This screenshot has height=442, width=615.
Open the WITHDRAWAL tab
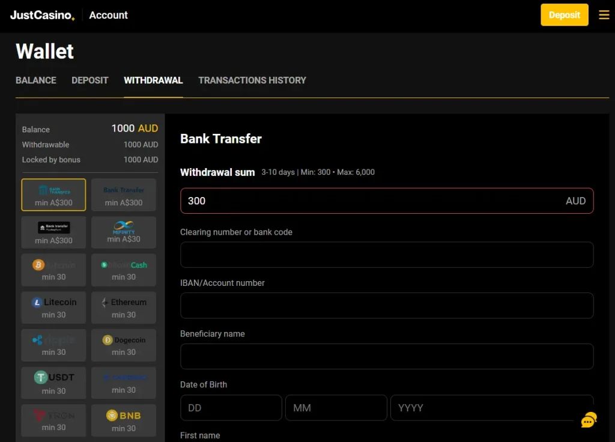tap(153, 80)
